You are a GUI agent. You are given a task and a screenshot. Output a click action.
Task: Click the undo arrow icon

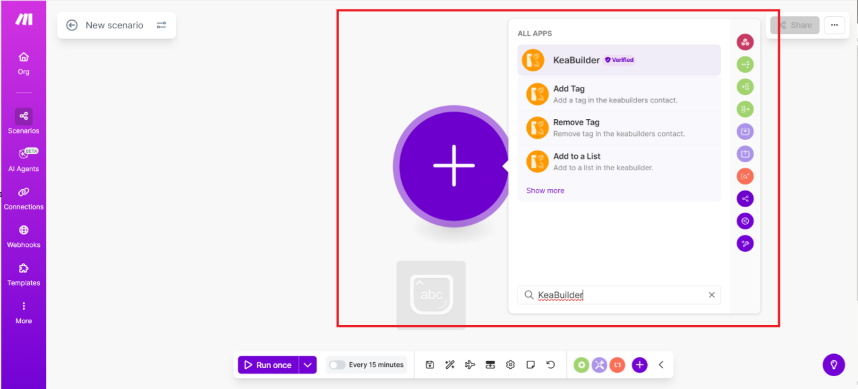coord(551,365)
